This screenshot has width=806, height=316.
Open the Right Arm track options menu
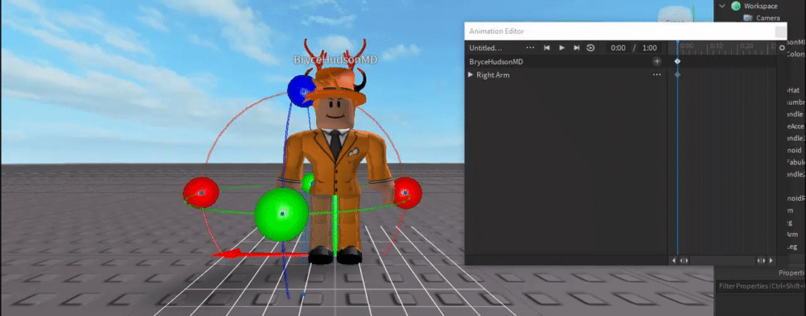point(657,74)
